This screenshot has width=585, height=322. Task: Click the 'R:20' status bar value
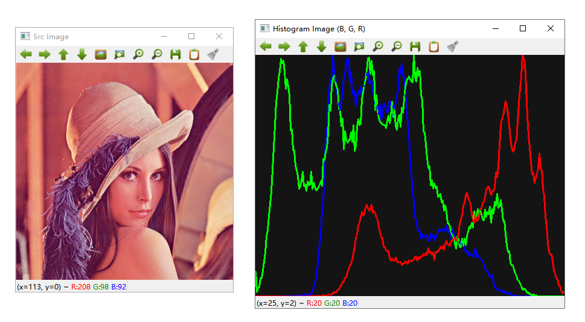click(314, 303)
